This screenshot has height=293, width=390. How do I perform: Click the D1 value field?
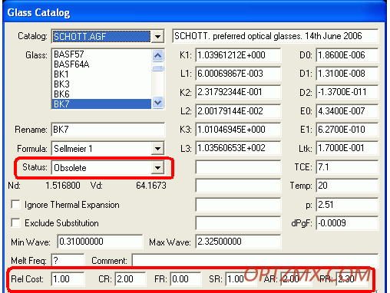(347, 74)
